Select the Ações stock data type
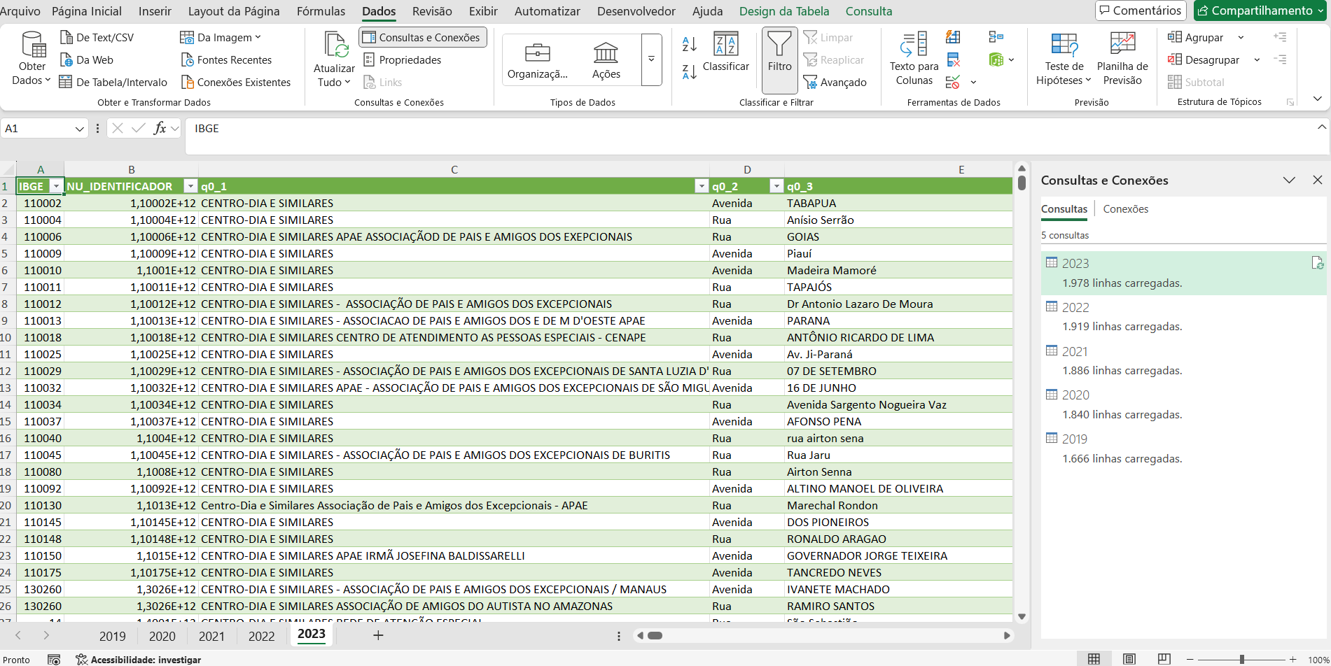 pos(606,61)
